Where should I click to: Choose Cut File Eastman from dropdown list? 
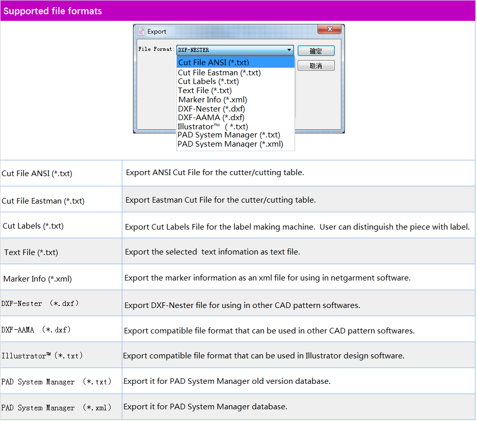(x=219, y=73)
